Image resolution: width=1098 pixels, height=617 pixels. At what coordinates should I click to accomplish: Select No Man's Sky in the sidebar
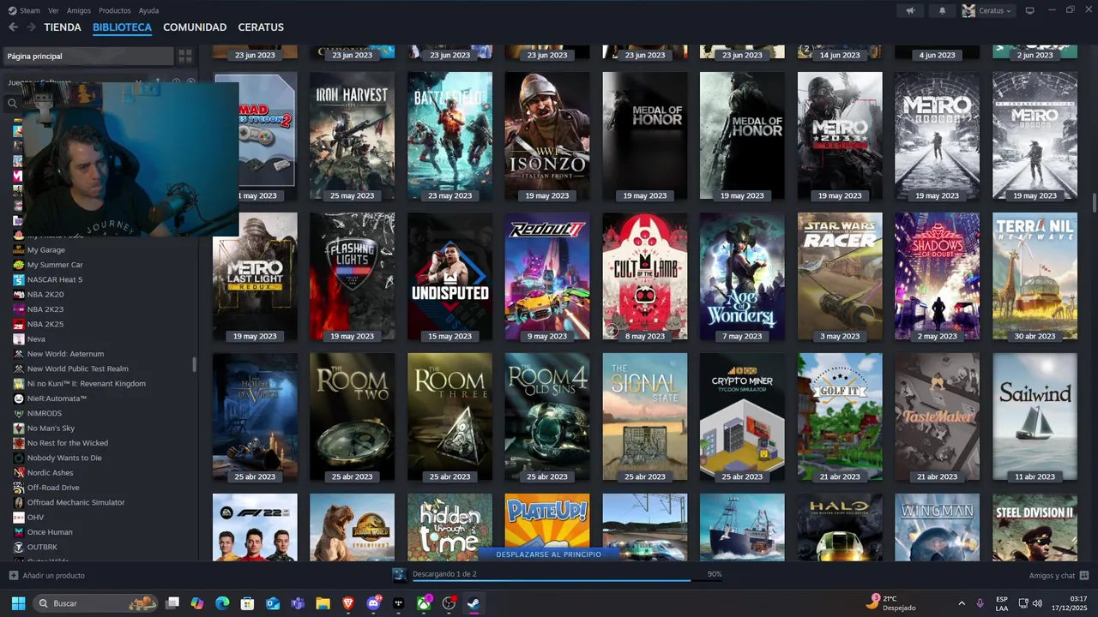tap(51, 428)
